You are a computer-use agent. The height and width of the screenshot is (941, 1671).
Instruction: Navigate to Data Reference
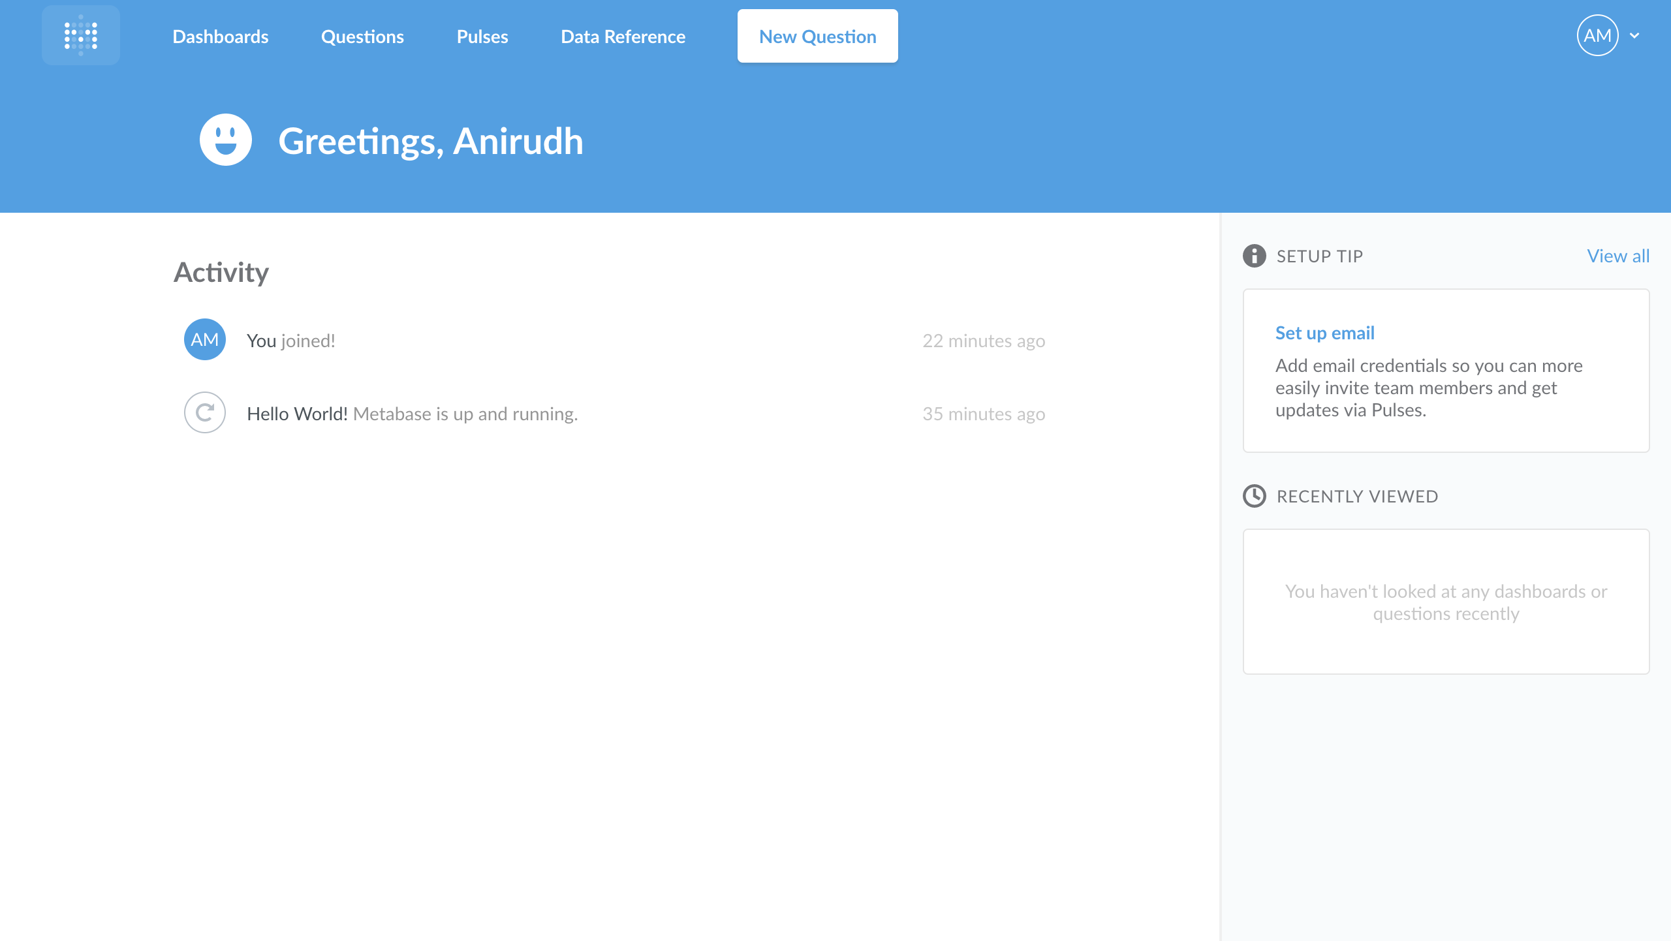tap(623, 37)
